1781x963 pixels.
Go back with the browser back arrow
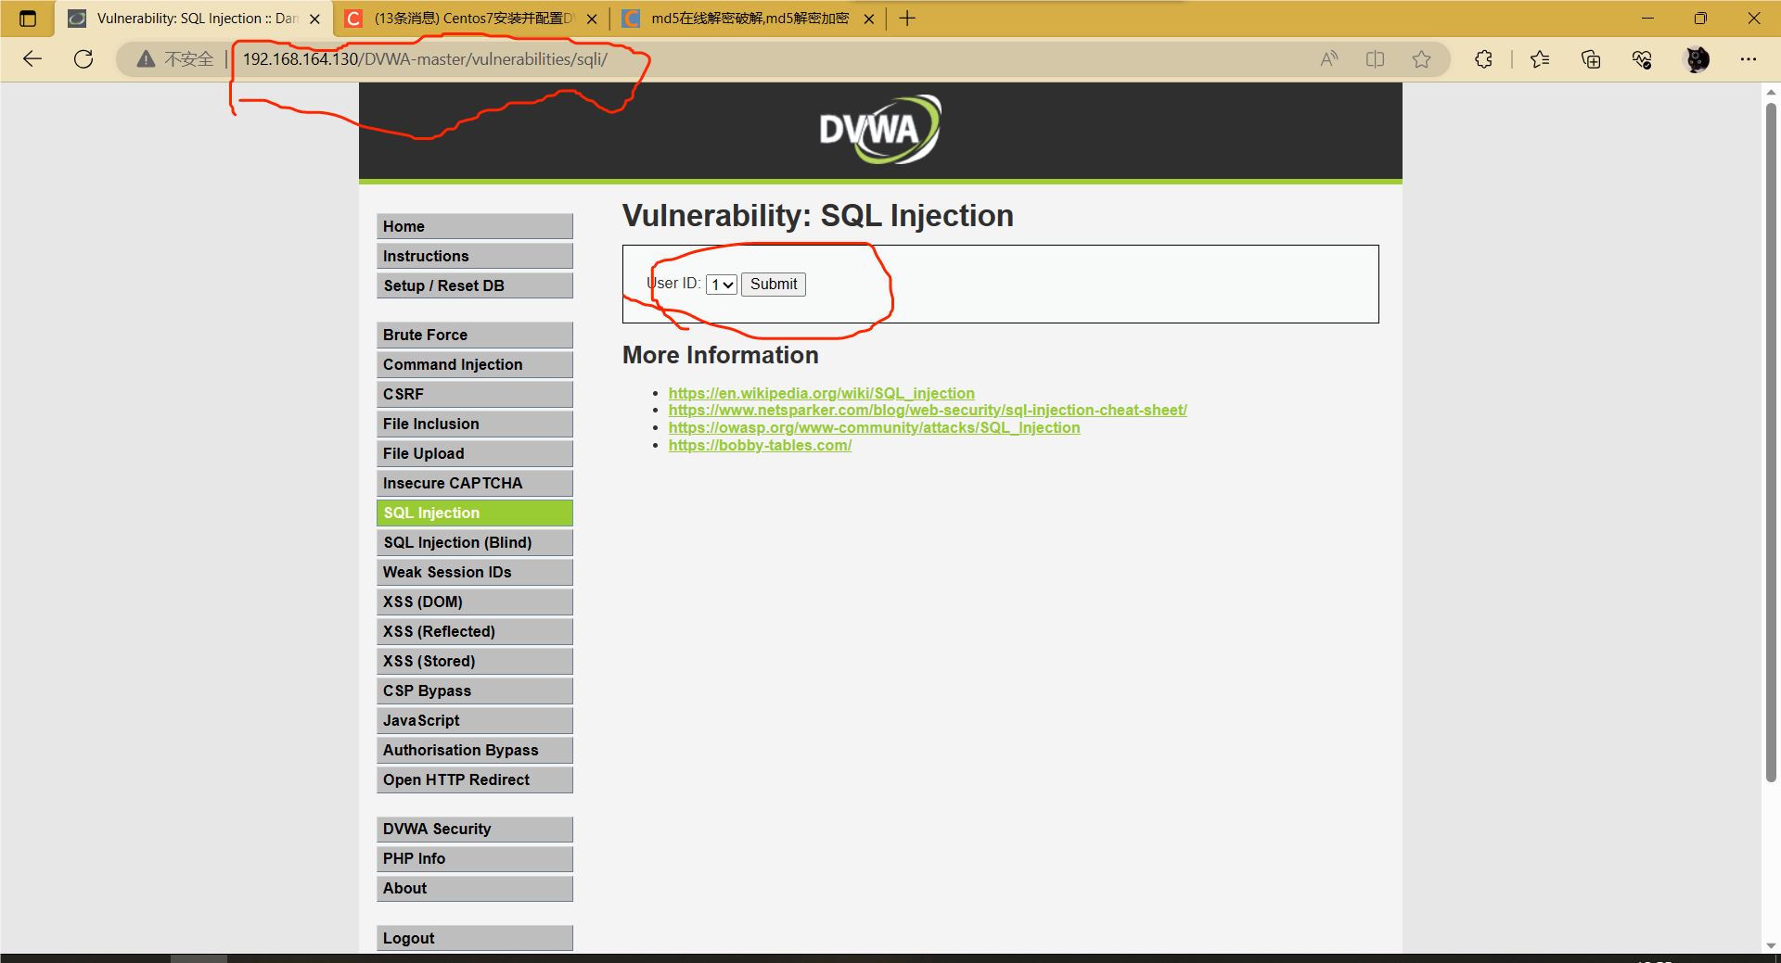point(32,59)
